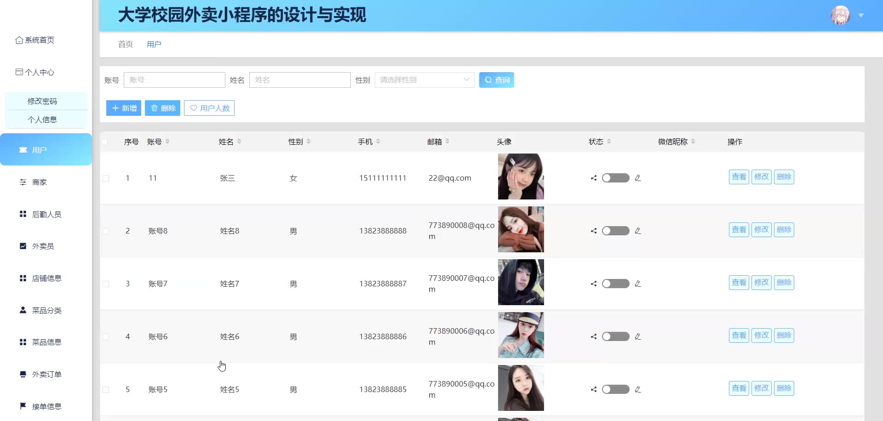883x421 pixels.
Task: Go to 首页 breadcrumb link
Action: click(x=125, y=44)
